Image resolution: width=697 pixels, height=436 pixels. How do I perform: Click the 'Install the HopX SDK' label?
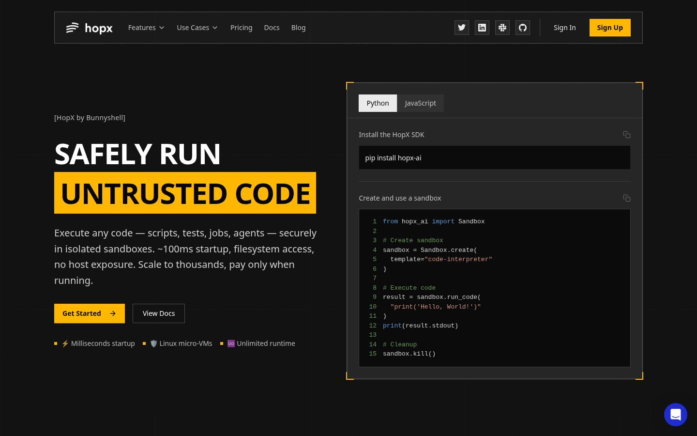[x=391, y=135]
